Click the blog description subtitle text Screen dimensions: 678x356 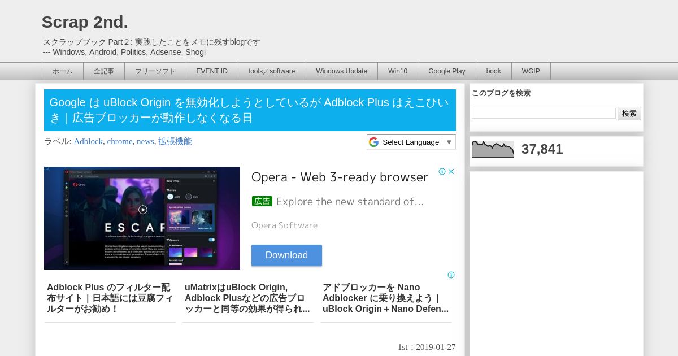pos(151,47)
